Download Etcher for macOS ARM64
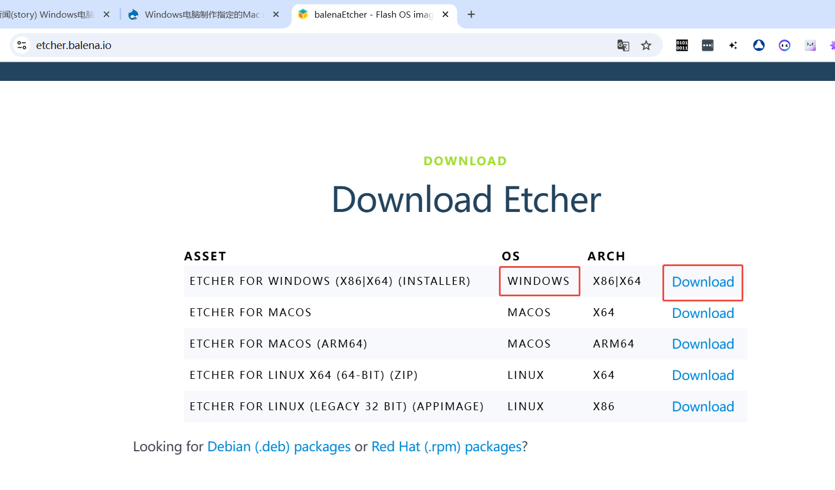The image size is (835, 490). pyautogui.click(x=703, y=344)
